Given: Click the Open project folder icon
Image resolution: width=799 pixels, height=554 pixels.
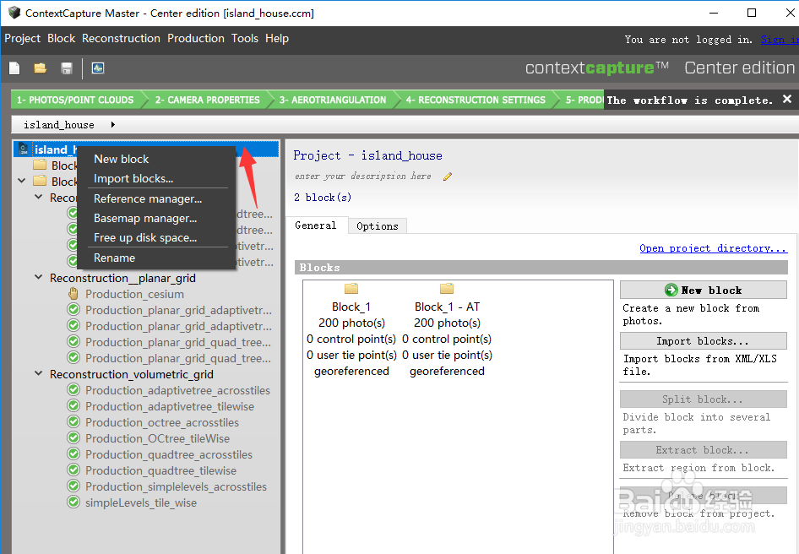Looking at the screenshot, I should [41, 68].
